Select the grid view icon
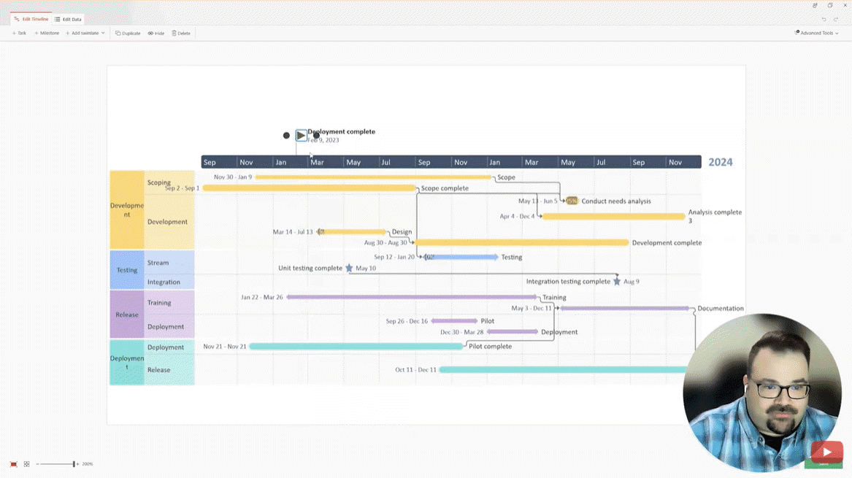Image resolution: width=852 pixels, height=478 pixels. 26,464
